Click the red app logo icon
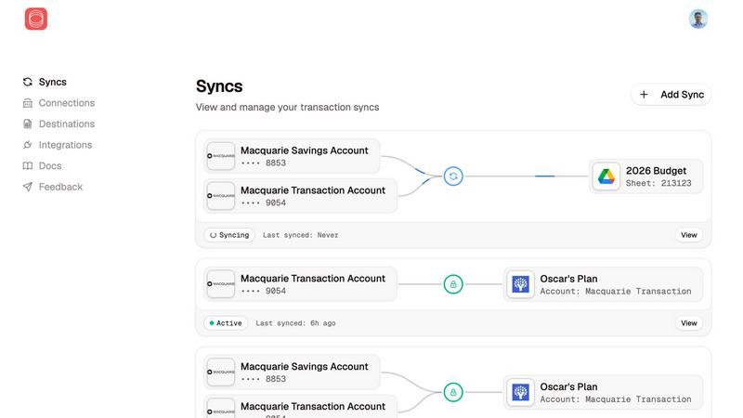Viewport: 743px width, 418px height. pos(35,19)
